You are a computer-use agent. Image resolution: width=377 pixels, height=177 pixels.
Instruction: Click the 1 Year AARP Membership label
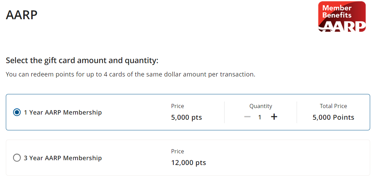(x=63, y=112)
